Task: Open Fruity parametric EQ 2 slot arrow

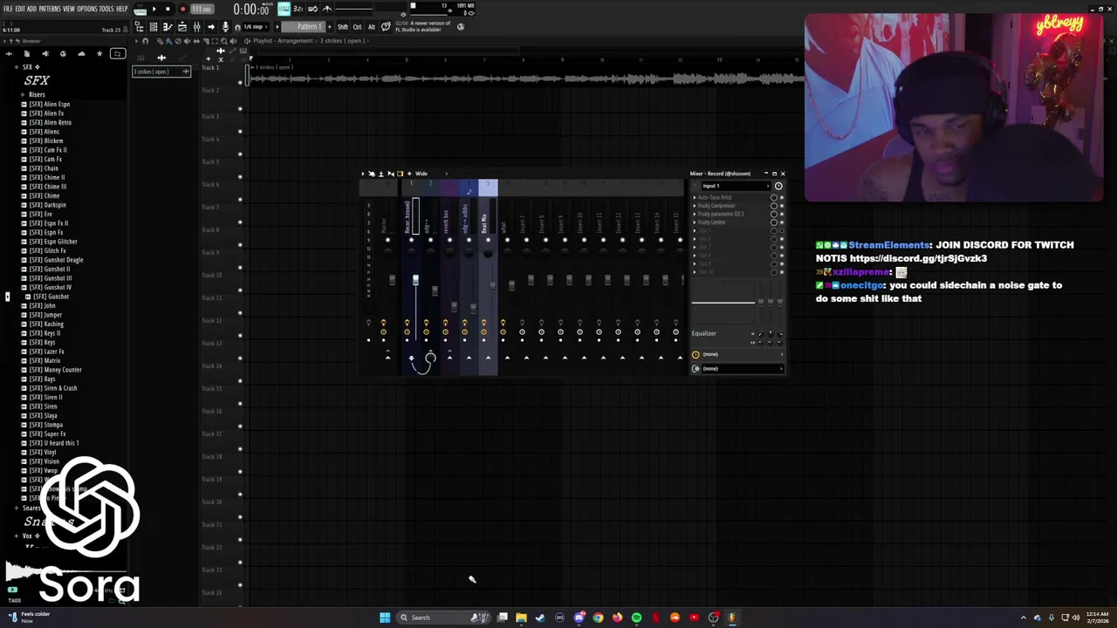Action: pos(695,215)
